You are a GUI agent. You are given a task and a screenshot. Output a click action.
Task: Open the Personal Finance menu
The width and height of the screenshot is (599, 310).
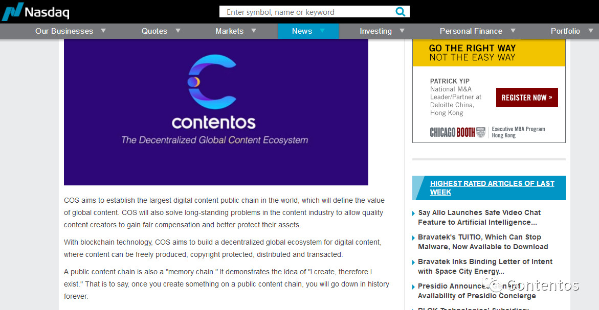[471, 31]
